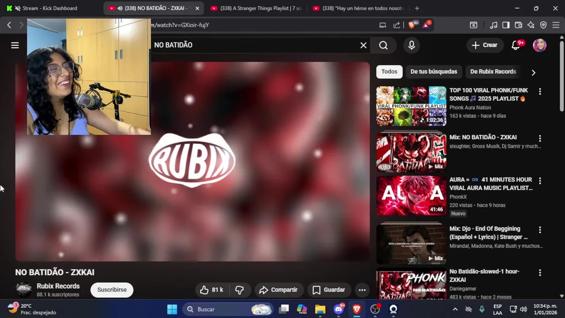Dislike the video with thumbs down
Image resolution: width=565 pixels, height=318 pixels.
(x=240, y=290)
